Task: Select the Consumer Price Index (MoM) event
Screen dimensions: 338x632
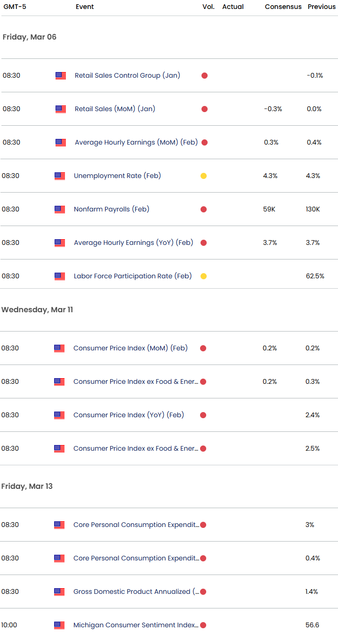Action: tap(130, 348)
